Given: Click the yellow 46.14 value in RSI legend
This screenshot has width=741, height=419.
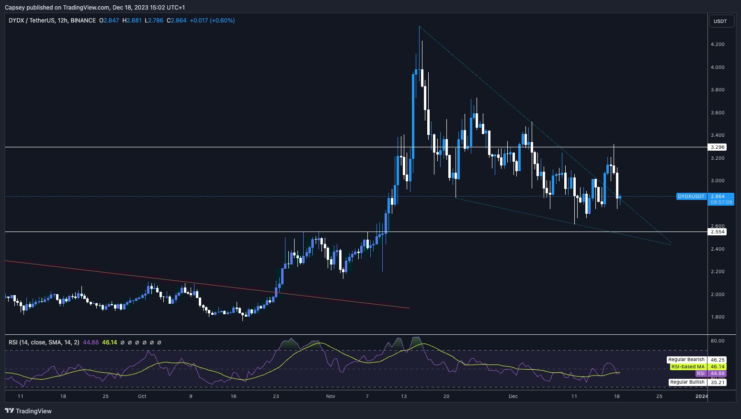Looking at the screenshot, I should [x=110, y=342].
